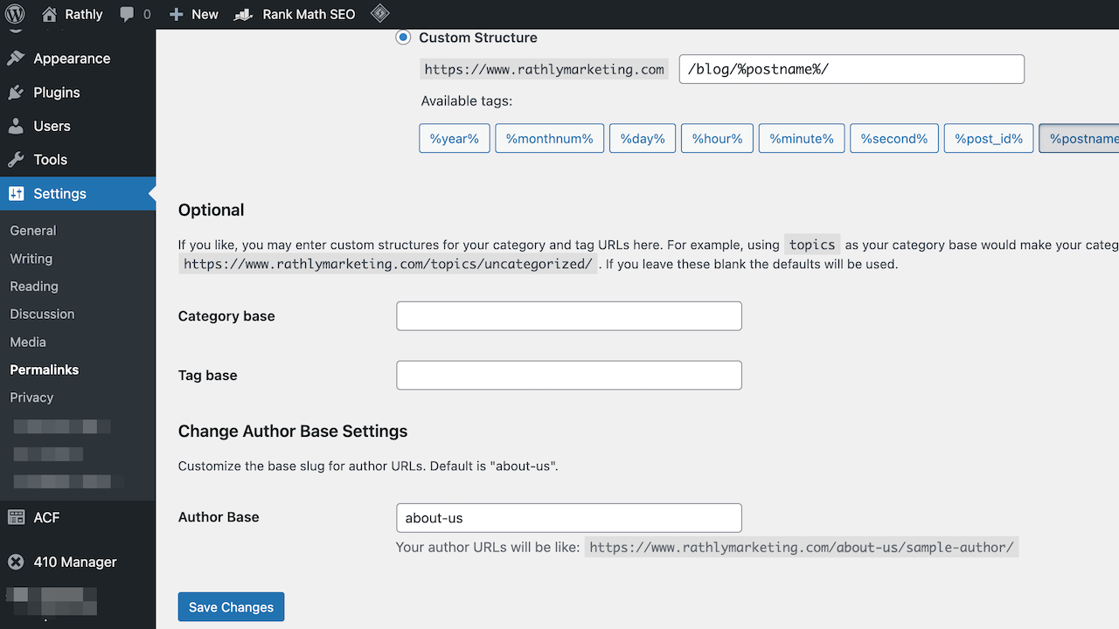The width and height of the screenshot is (1119, 629).
Task: Open the ACF plugin icon
Action: click(16, 516)
